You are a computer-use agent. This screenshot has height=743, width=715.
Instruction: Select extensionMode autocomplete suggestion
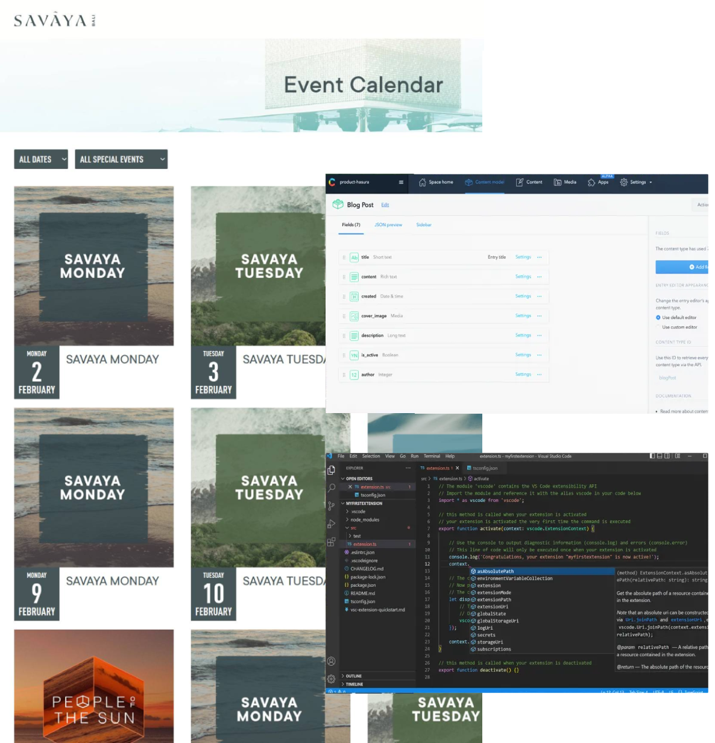pyautogui.click(x=542, y=593)
